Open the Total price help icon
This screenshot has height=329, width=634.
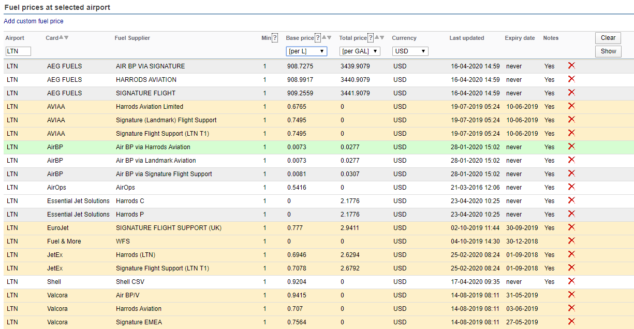[x=371, y=38]
